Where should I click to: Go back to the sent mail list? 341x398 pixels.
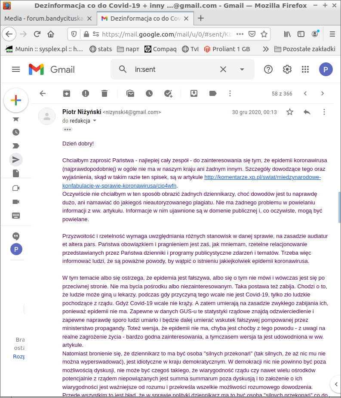pos(43,93)
